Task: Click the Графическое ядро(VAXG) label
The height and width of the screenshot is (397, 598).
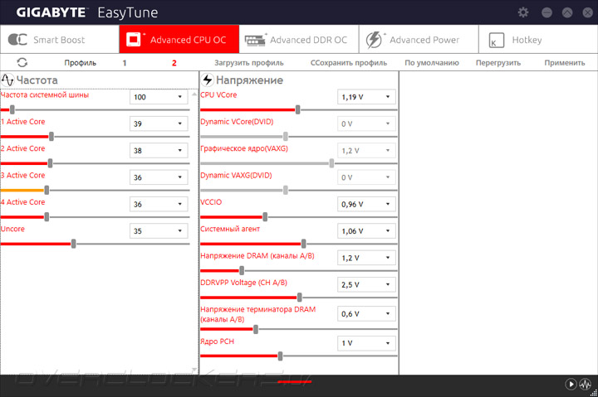Action: point(244,148)
